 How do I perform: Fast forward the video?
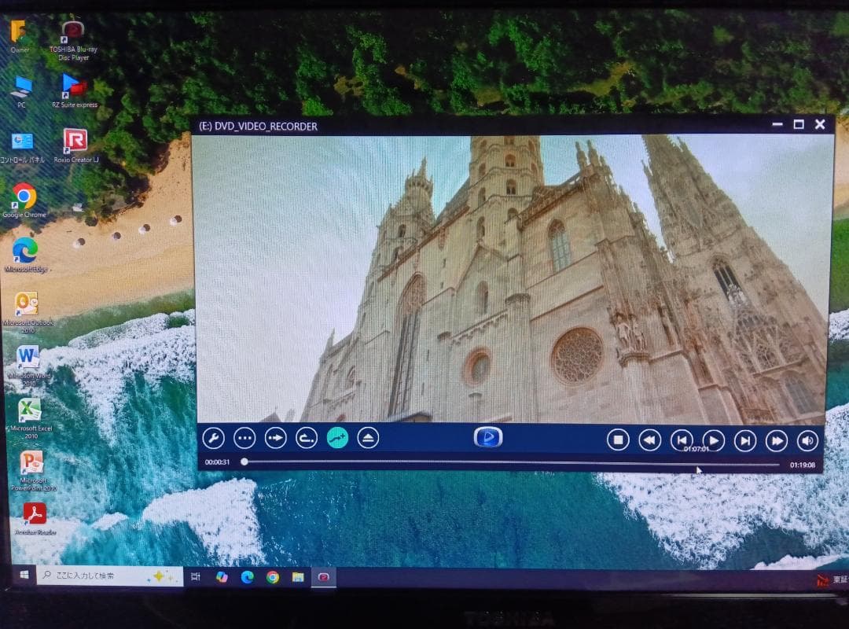[x=776, y=441]
